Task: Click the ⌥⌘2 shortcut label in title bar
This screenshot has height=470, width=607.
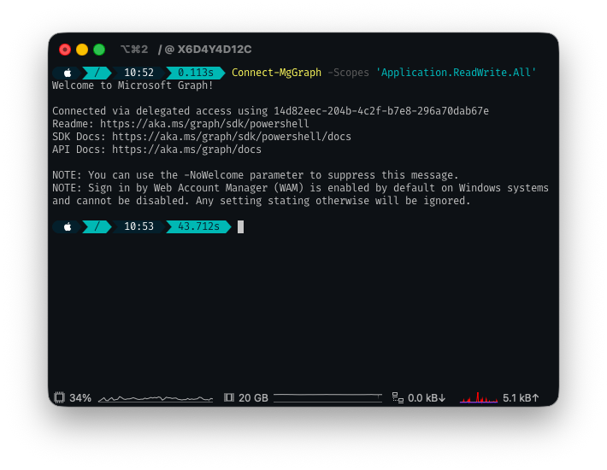Action: [x=134, y=50]
